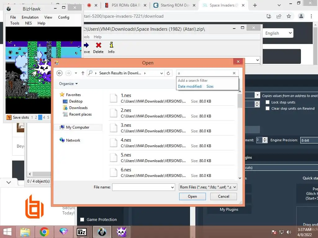Open the recent locations dropdown arrow

click(76, 73)
